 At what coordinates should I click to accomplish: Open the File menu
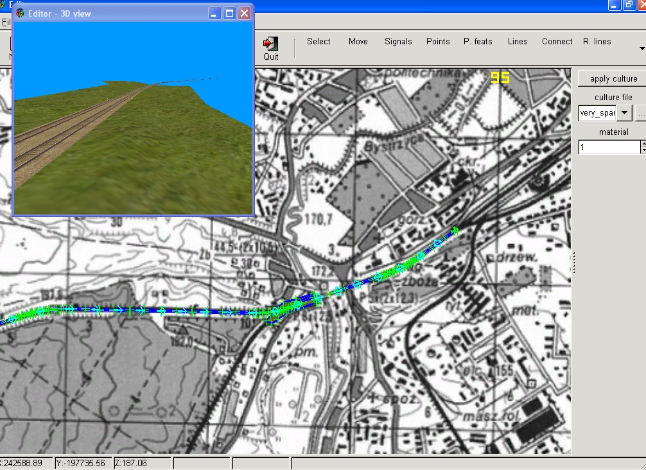tap(5, 22)
